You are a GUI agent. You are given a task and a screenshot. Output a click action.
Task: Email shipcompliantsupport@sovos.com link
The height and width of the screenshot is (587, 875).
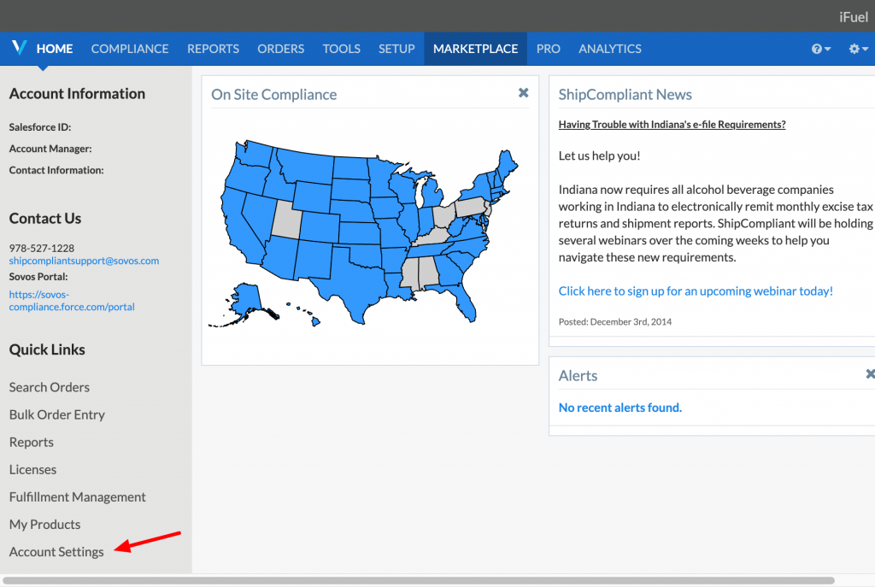pos(84,261)
